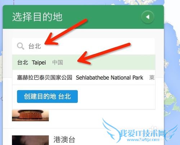Click the 选择目的地 header title
This screenshot has height=145, width=180.
pyautogui.click(x=37, y=17)
